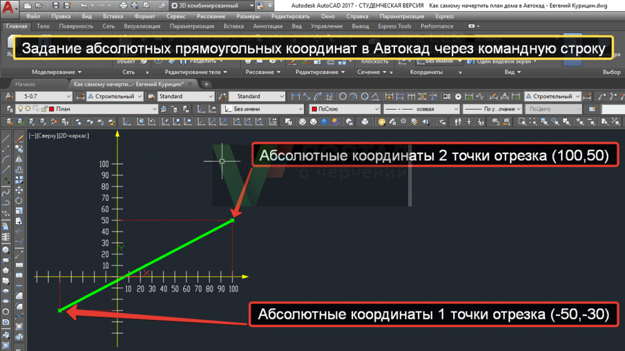Click the Zoom Window magnifier icon
This screenshot has height=351, width=625.
pyautogui.click(x=522, y=122)
